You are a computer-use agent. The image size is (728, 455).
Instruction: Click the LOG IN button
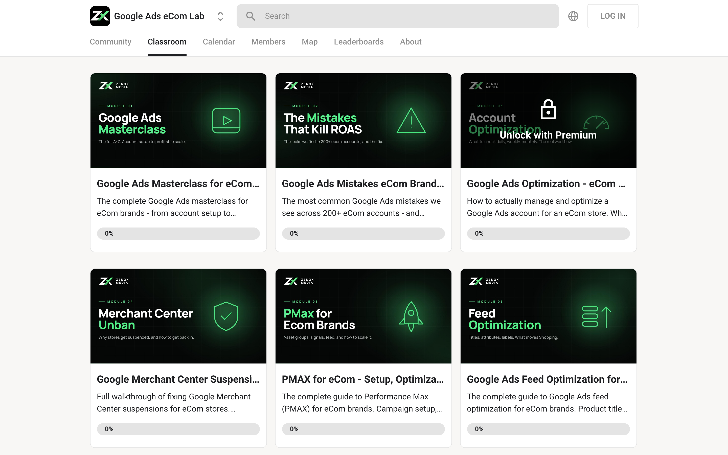613,16
